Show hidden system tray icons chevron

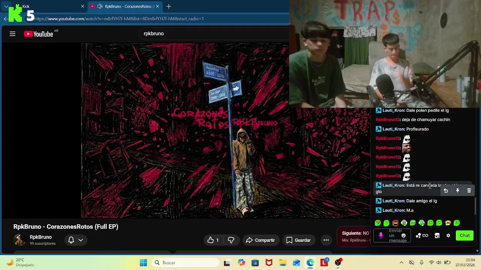[401, 262]
